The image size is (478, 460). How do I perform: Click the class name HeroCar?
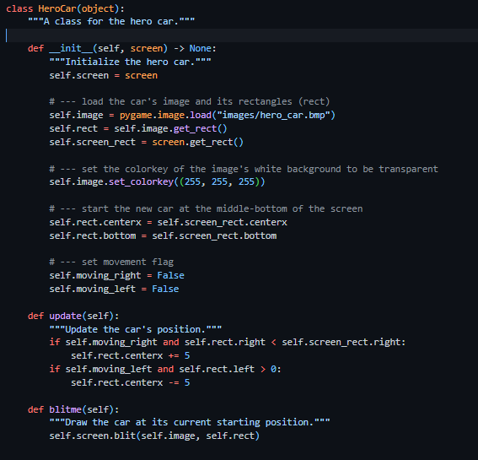(x=56, y=8)
